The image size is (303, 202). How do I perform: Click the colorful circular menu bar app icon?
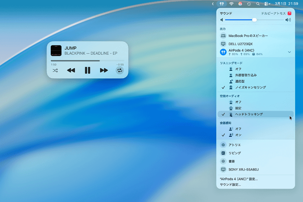tap(240, 4)
